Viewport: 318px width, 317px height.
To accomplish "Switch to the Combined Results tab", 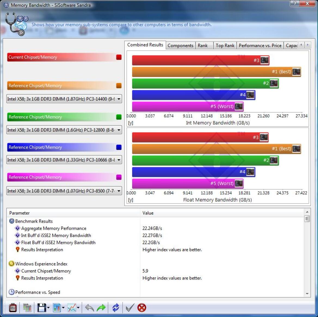I will point(145,45).
